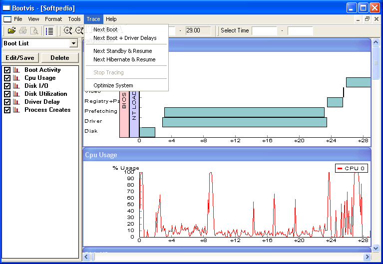Click the horizontal scrollbar right arrow
The width and height of the screenshot is (383, 264).
367,257
